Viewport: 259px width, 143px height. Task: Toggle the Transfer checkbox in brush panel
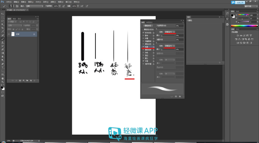pyautogui.click(x=143, y=47)
